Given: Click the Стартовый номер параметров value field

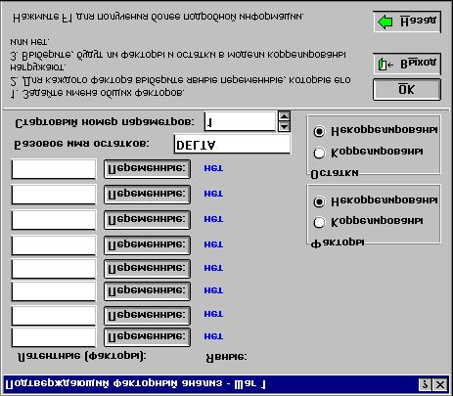Looking at the screenshot, I should (240, 122).
